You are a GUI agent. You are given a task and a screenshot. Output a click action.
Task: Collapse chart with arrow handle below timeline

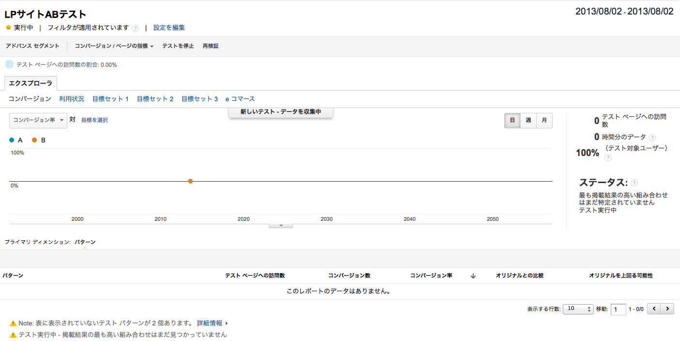point(281,226)
